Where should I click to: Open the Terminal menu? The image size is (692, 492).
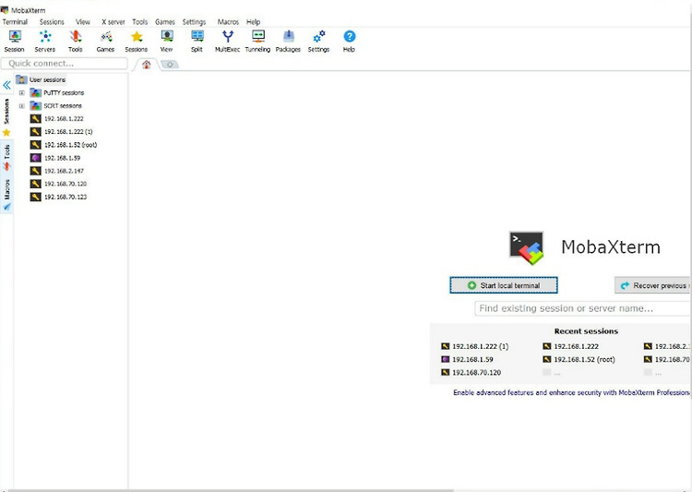[15, 21]
